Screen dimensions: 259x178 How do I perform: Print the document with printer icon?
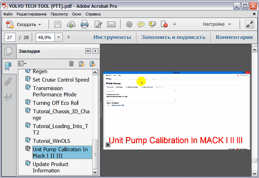[85, 25]
